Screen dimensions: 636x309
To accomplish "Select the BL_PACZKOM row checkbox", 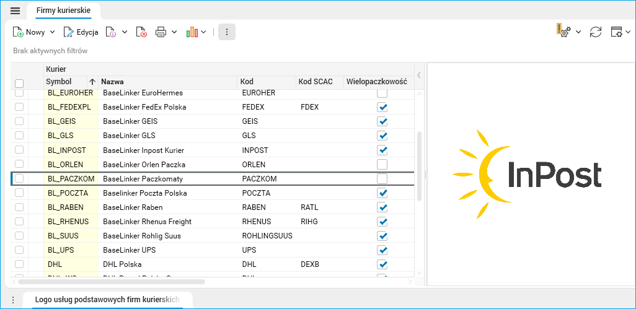I will click(19, 178).
